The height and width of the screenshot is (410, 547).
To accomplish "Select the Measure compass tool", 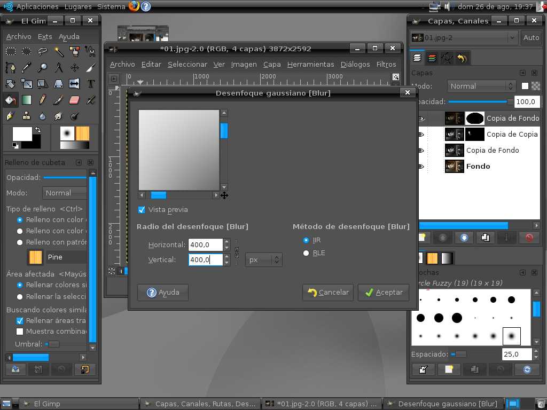I will 59,68.
